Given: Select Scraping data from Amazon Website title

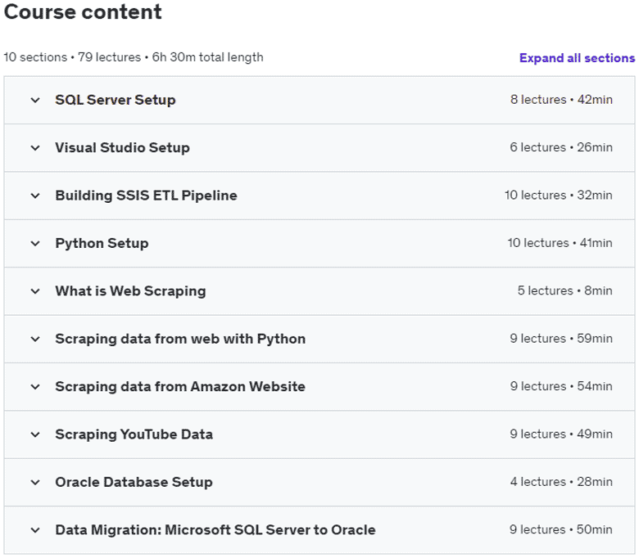Looking at the screenshot, I should (x=180, y=386).
